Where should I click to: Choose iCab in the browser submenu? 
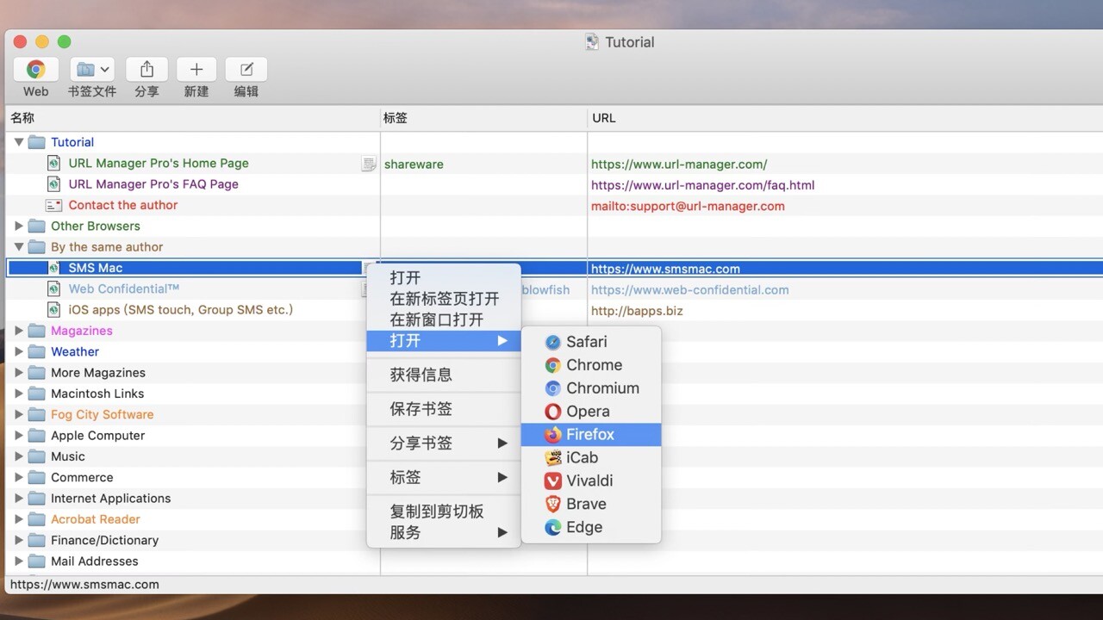coord(591,458)
